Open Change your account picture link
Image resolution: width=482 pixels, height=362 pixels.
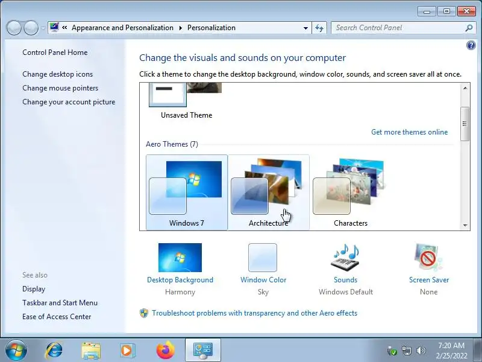tap(69, 102)
